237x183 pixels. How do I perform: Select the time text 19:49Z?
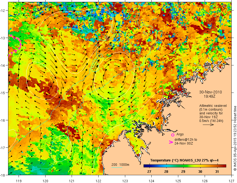click(210, 96)
